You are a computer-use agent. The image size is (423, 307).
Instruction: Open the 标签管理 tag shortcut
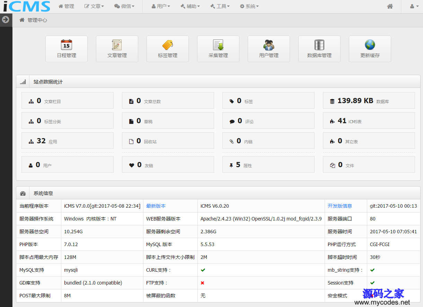pos(168,49)
